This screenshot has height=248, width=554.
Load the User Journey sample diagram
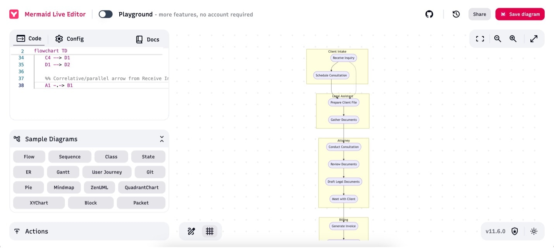pos(107,172)
